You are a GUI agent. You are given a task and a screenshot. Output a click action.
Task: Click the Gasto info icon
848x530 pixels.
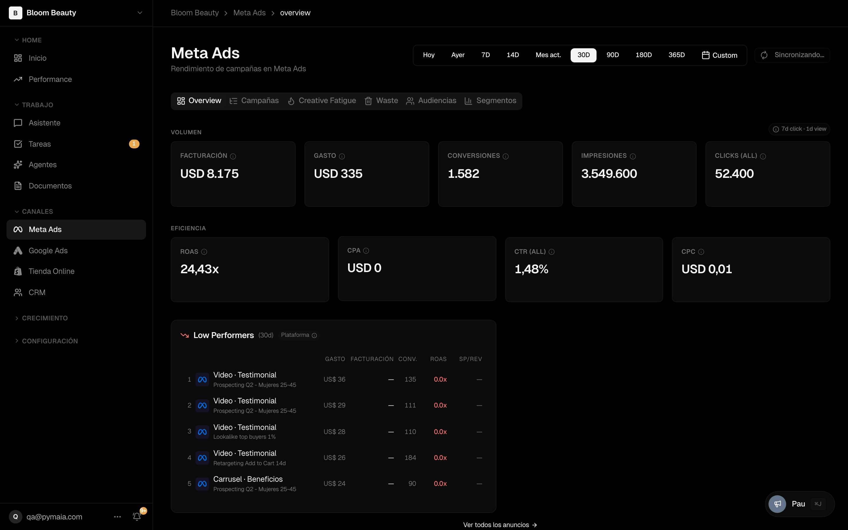click(342, 156)
